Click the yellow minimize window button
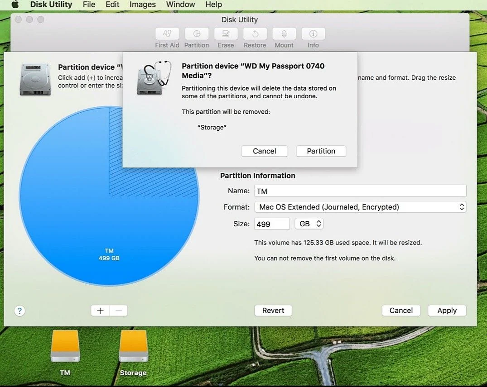Image resolution: width=487 pixels, height=387 pixels. point(29,19)
